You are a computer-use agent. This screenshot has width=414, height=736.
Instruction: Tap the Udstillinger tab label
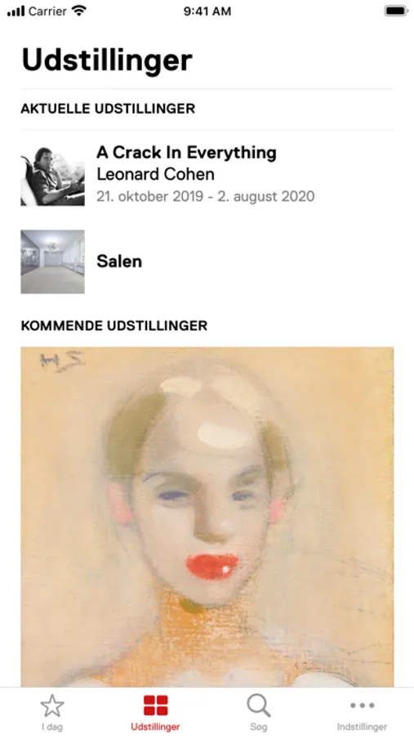click(x=156, y=727)
